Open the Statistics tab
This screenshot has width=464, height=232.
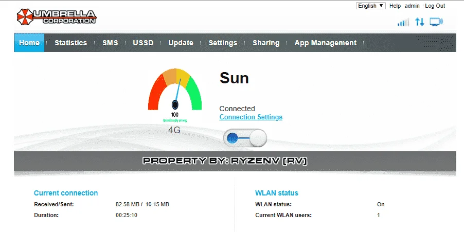[70, 43]
